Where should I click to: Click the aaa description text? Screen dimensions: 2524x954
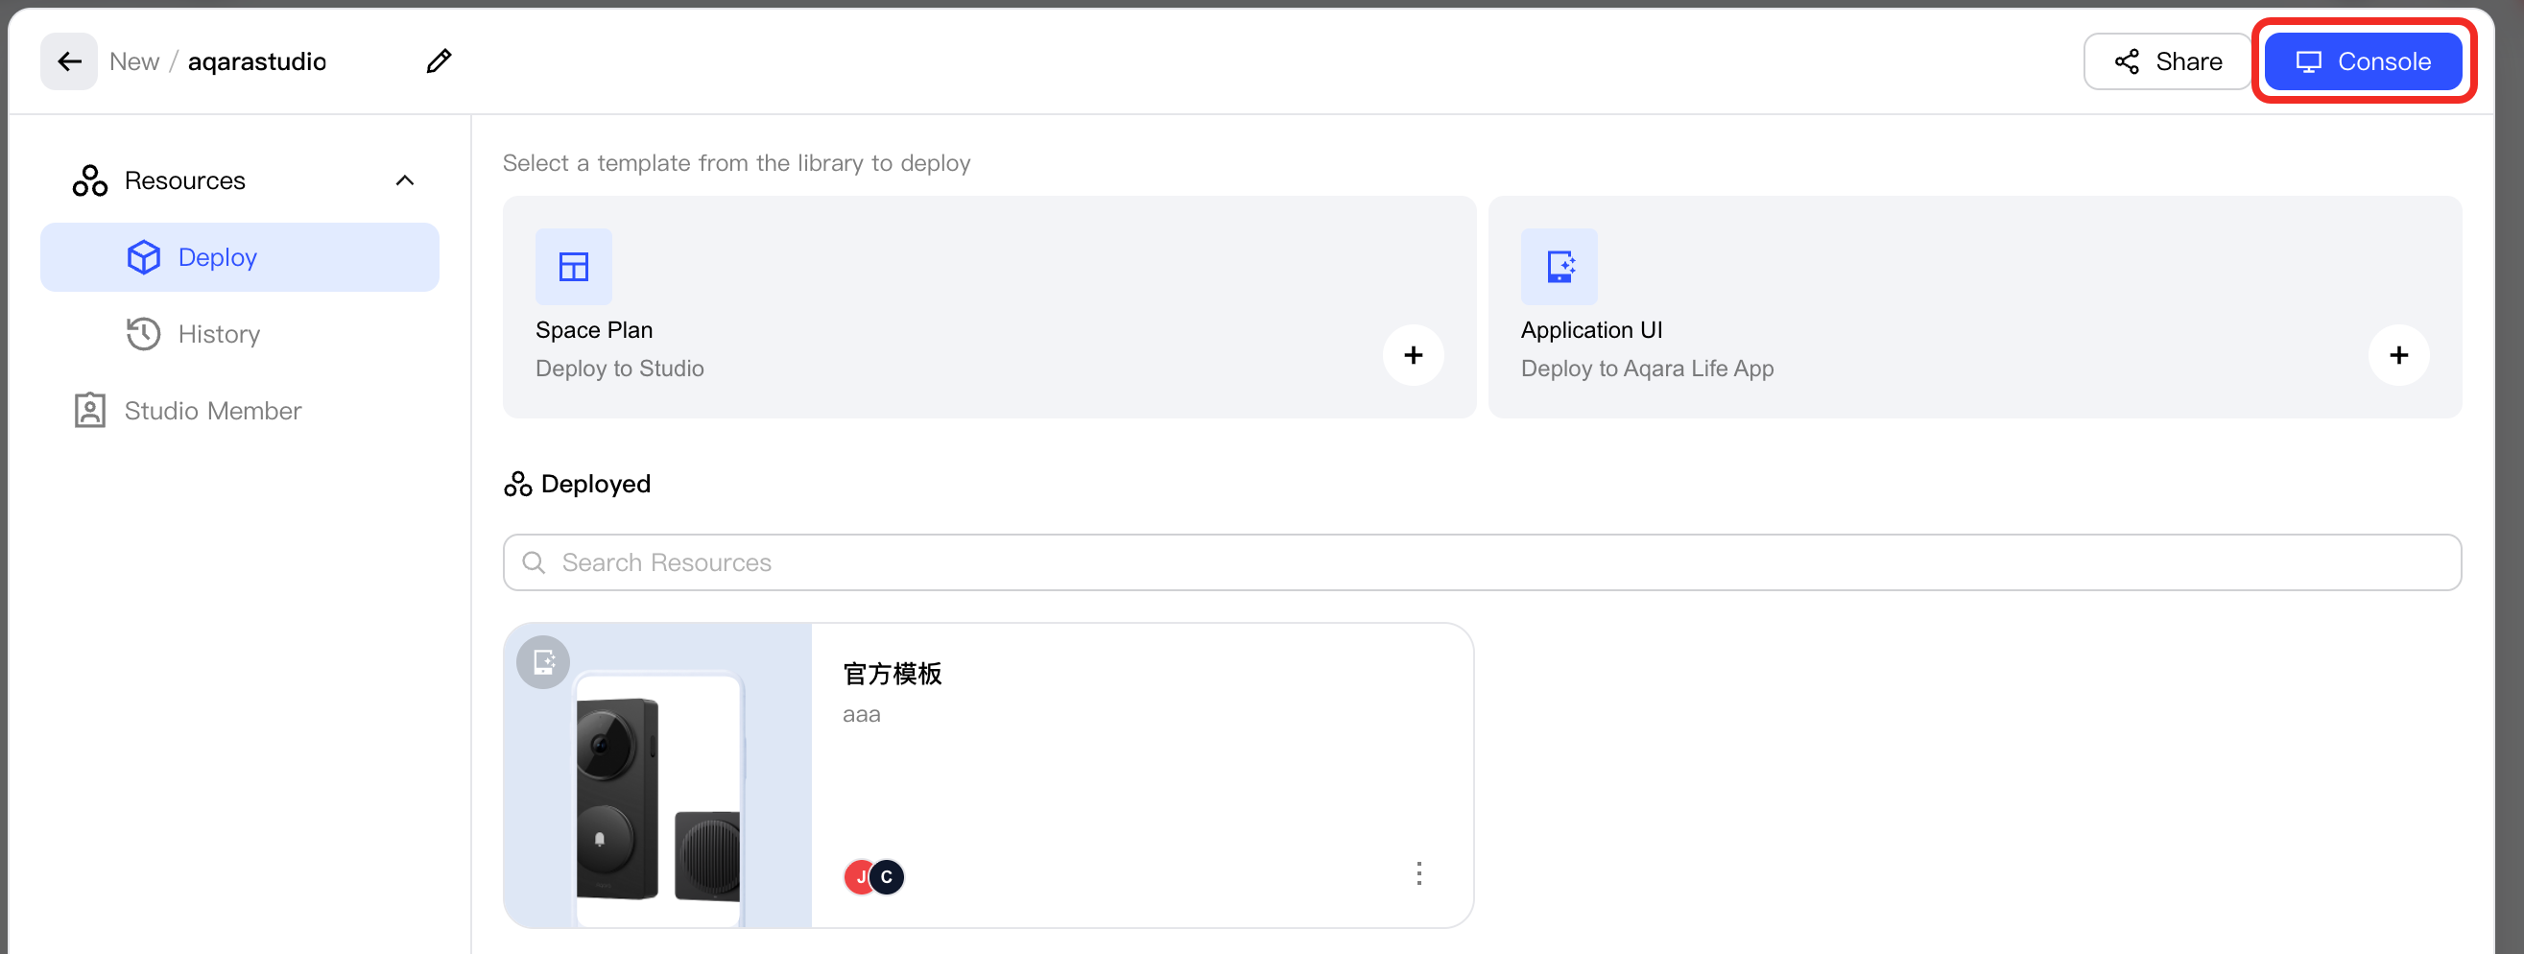click(x=861, y=715)
